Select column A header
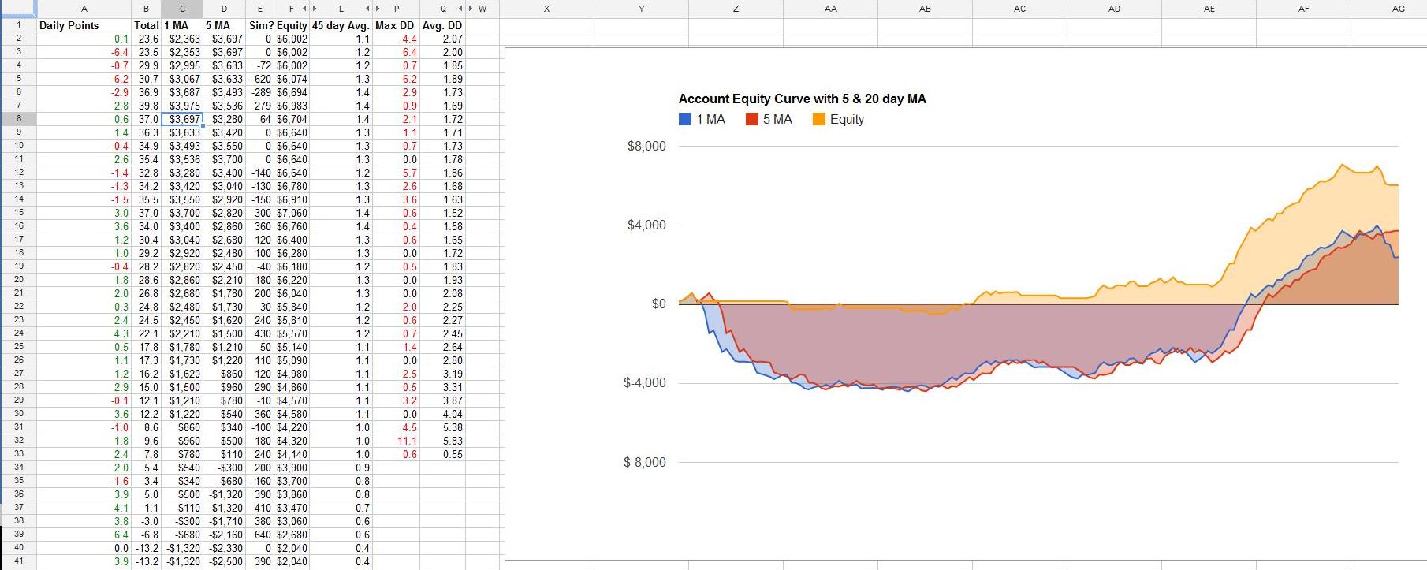Image resolution: width=1427 pixels, height=570 pixels. (x=84, y=9)
